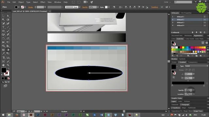Open the zoom level dropdown at bottom left

[x=26, y=111]
